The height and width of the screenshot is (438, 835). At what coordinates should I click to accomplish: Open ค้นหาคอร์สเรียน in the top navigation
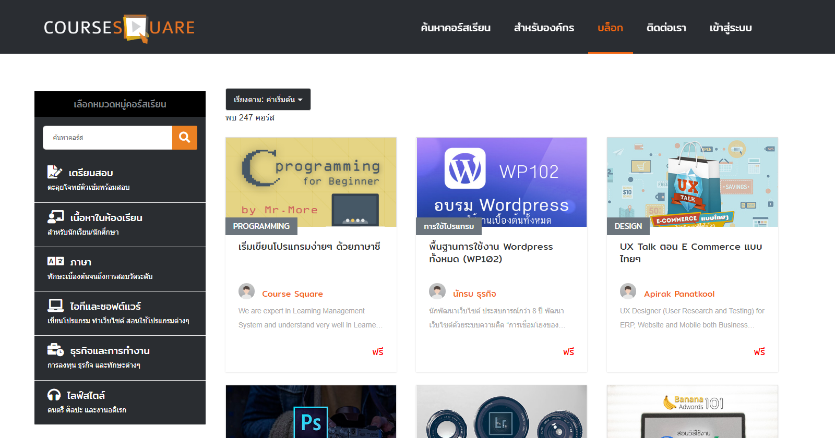[456, 28]
